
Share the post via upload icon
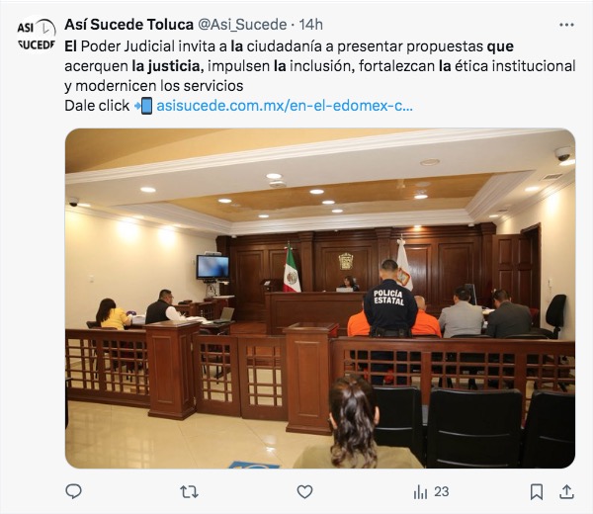[566, 492]
